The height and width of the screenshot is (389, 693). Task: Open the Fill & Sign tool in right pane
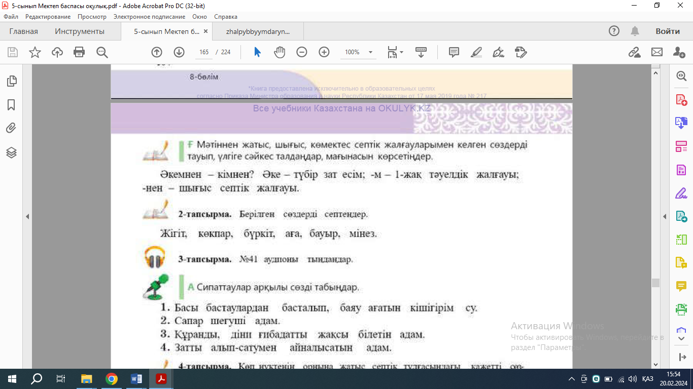point(681,193)
